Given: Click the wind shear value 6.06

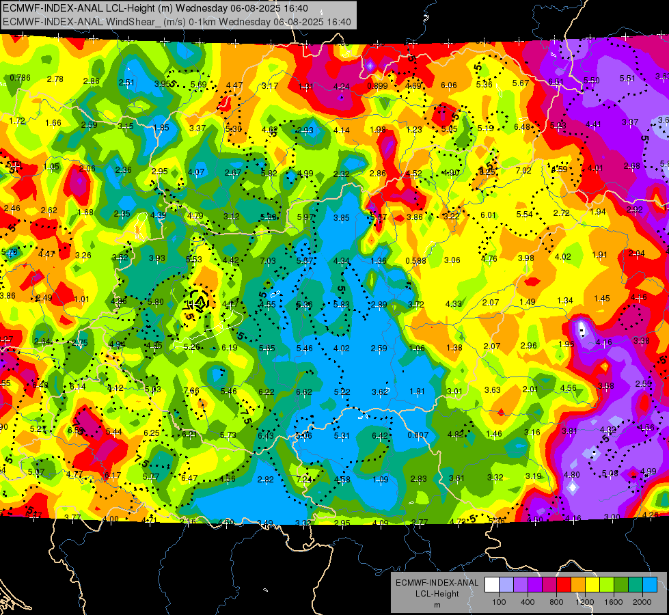Looking at the screenshot, I should (449, 85).
